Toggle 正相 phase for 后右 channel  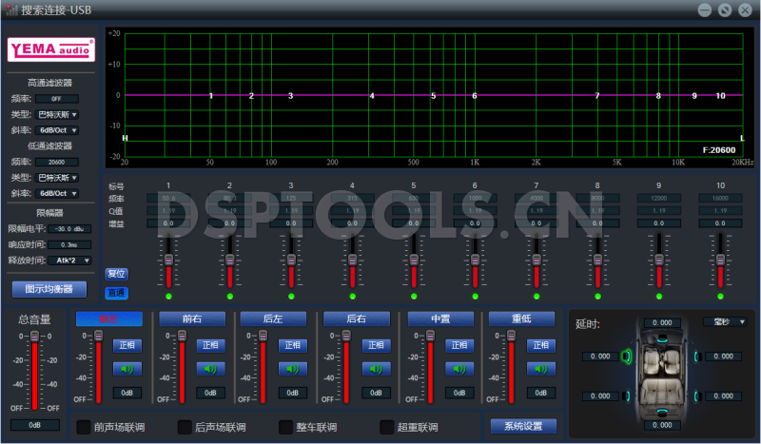(376, 345)
